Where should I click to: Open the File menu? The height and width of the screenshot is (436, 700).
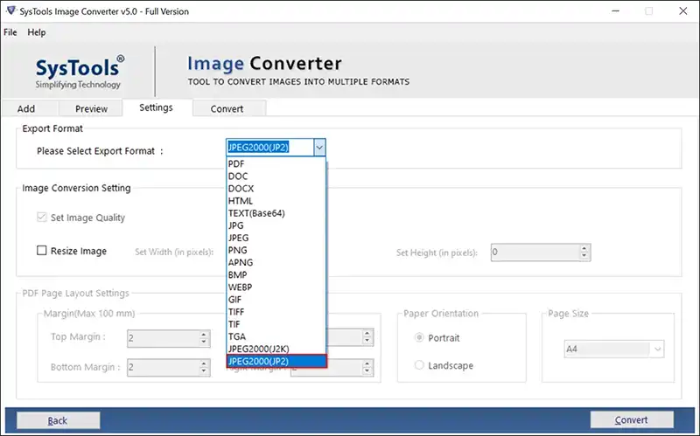pos(10,32)
